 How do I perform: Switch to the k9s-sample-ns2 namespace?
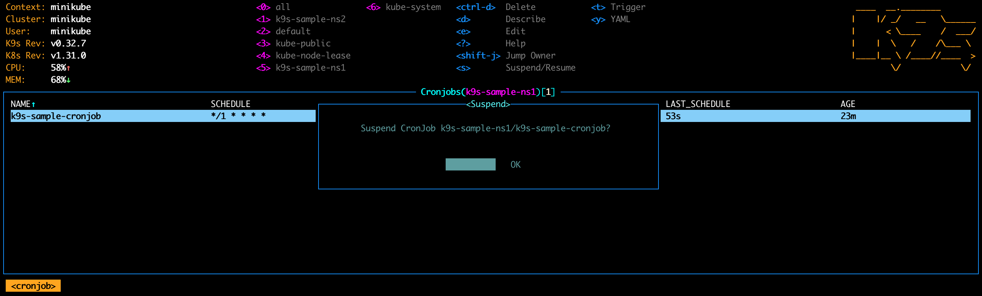tap(301, 19)
